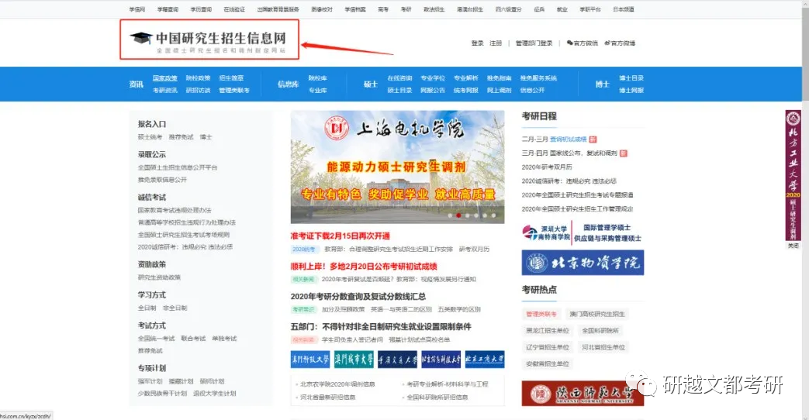Image resolution: width=809 pixels, height=420 pixels.
Task: Open 北京农学院2020年调剂信息 link
Action: pos(337,384)
